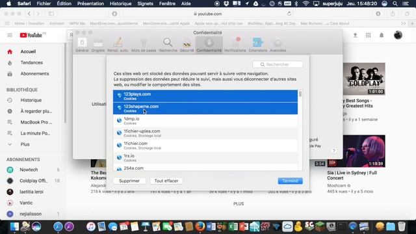Open the Signets menu
The width and height of the screenshot is (416, 234).
[145, 3]
